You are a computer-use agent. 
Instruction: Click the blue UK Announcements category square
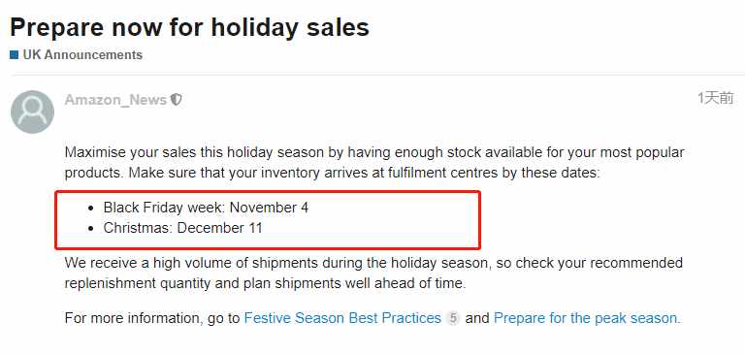tap(14, 55)
